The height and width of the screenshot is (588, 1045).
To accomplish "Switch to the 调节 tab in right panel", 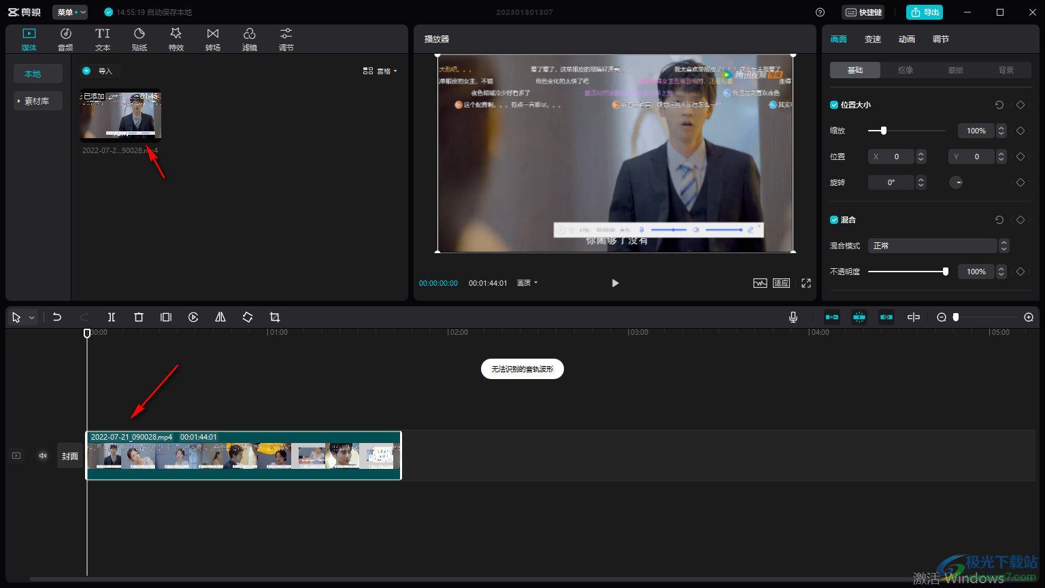I will [941, 39].
